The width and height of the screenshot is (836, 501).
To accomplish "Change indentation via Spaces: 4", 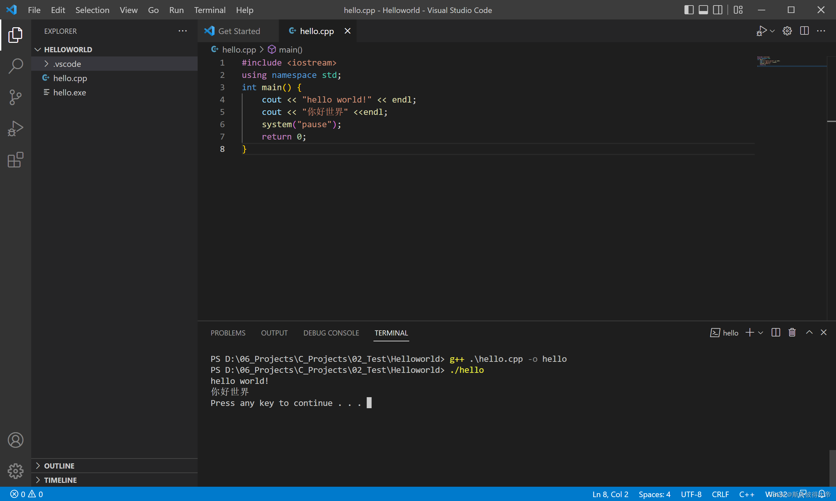I will [x=654, y=494].
